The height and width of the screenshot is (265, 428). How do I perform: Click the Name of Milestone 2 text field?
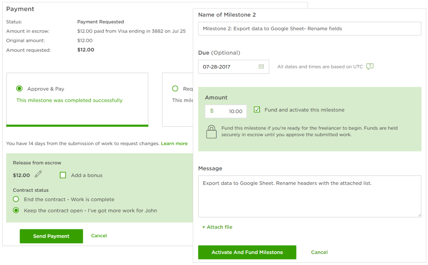pyautogui.click(x=309, y=29)
